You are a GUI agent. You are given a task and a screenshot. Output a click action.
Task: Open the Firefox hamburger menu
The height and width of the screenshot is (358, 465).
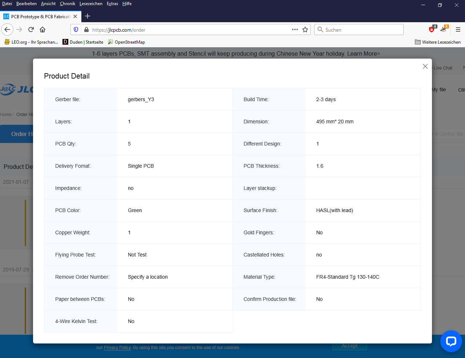458,29
